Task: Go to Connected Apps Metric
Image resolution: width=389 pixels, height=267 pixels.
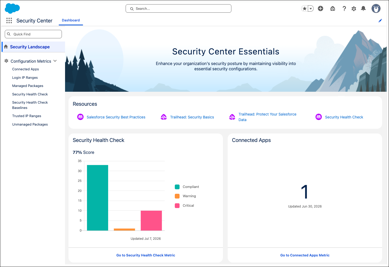Action: tap(305, 255)
